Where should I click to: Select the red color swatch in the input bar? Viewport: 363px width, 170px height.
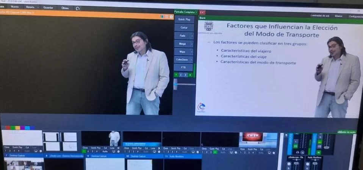(x=8, y=128)
